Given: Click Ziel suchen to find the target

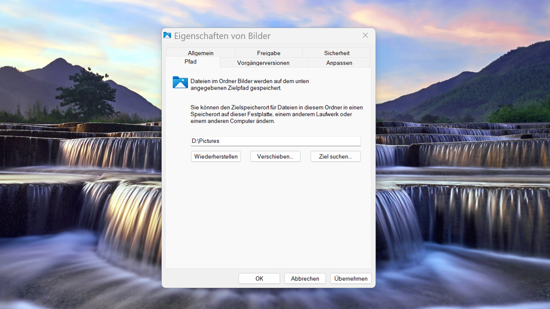Looking at the screenshot, I should coord(335,157).
